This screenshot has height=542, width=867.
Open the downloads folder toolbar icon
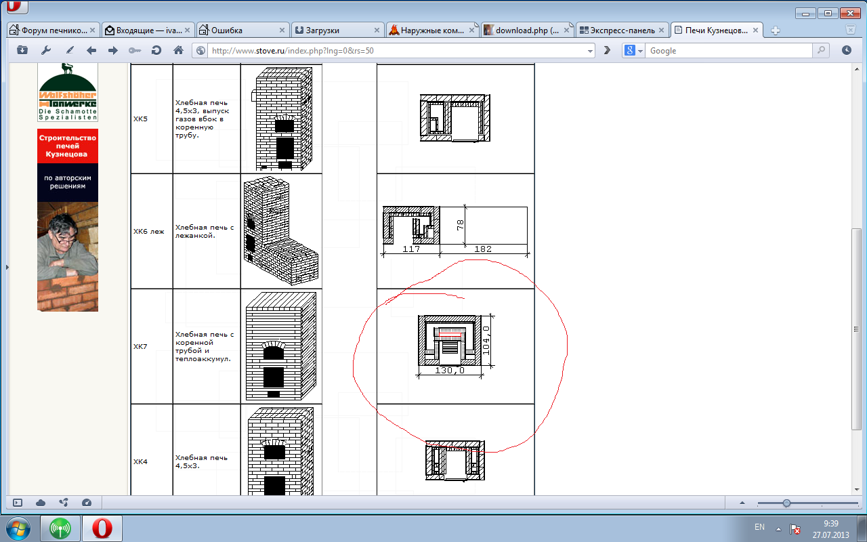pos(22,50)
